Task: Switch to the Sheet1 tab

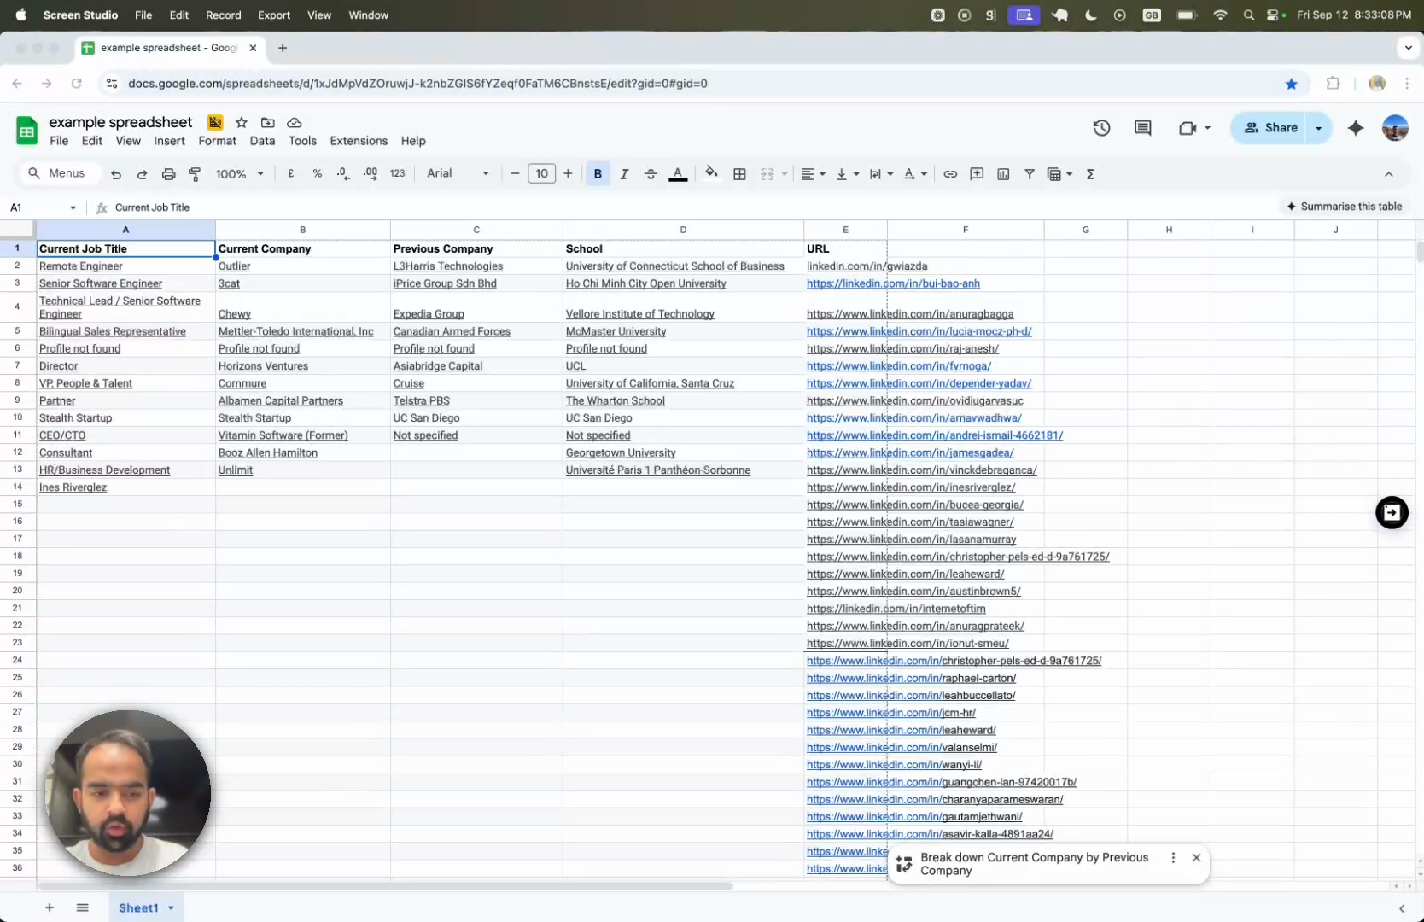Action: (138, 907)
